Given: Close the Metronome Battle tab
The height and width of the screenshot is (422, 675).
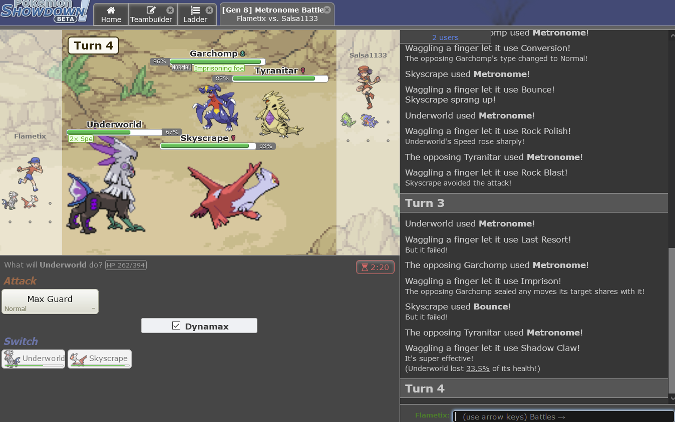Looking at the screenshot, I should 327,9.
